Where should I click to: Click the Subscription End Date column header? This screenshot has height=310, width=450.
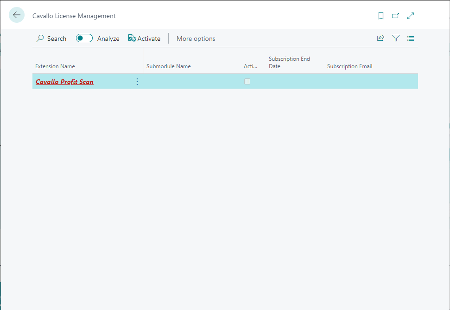point(289,63)
